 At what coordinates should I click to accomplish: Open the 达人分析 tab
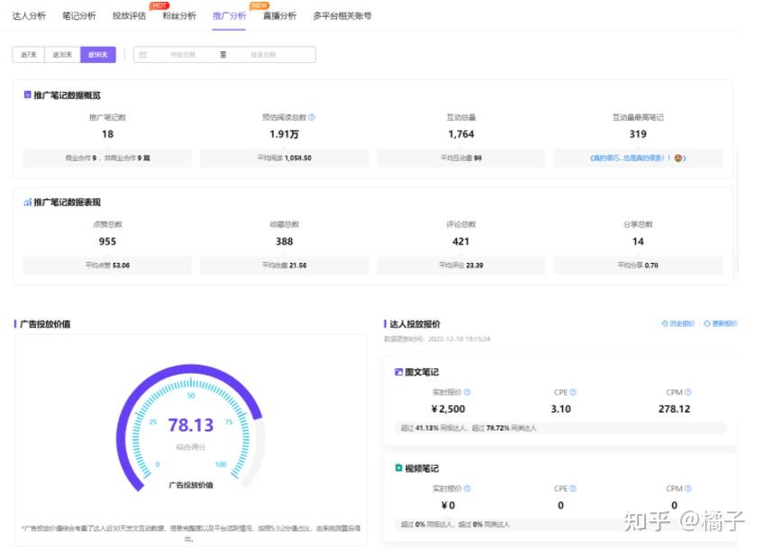point(29,16)
